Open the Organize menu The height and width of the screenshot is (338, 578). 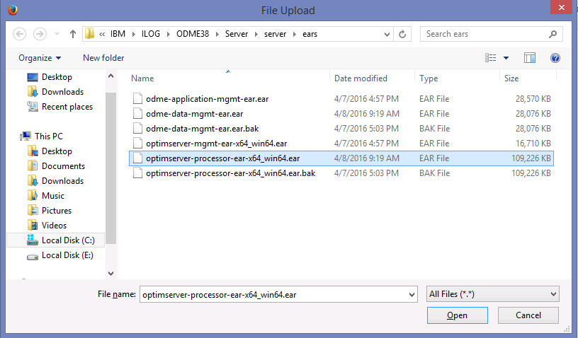[40, 58]
